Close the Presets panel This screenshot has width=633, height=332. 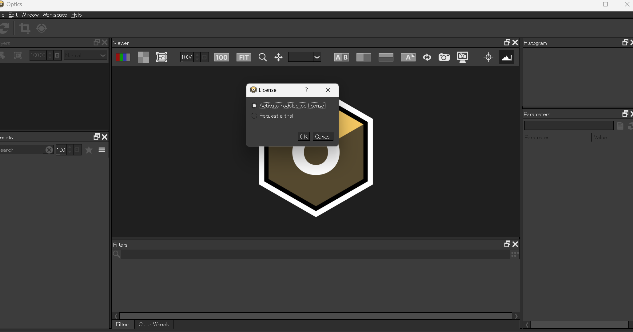click(x=105, y=137)
